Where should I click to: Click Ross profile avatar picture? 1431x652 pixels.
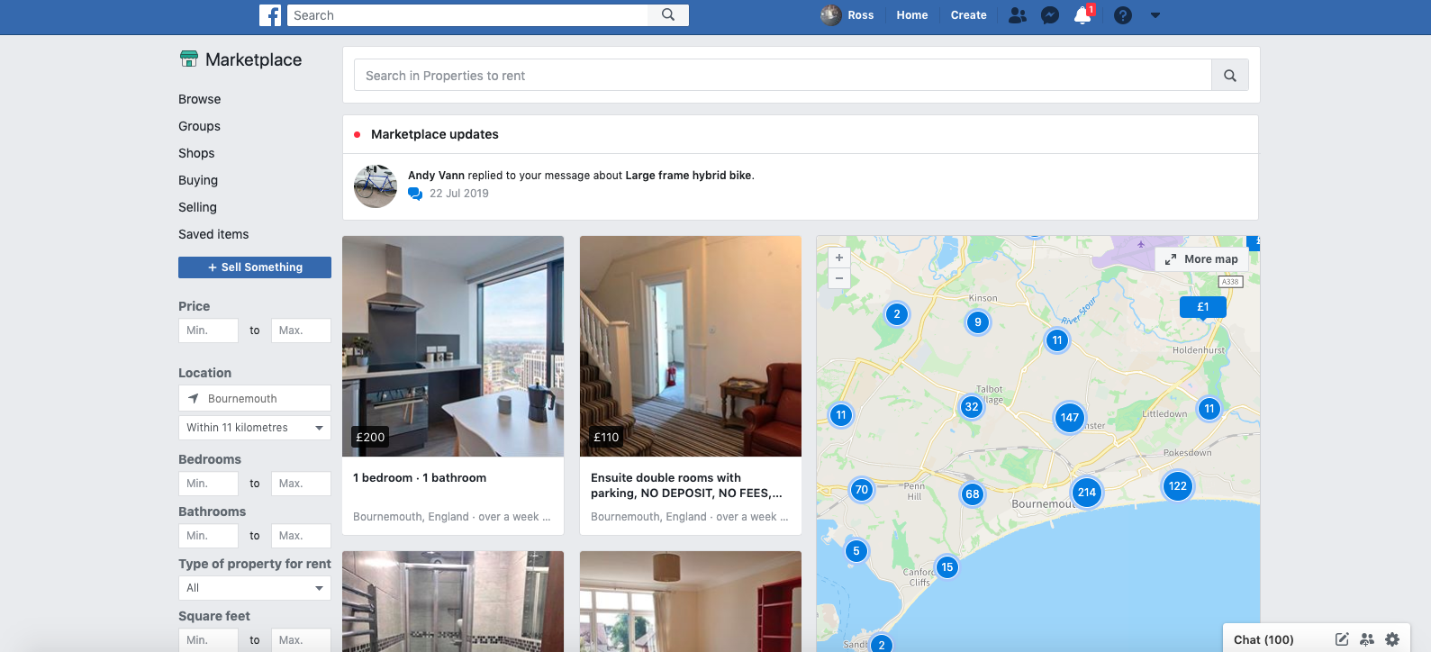[830, 15]
